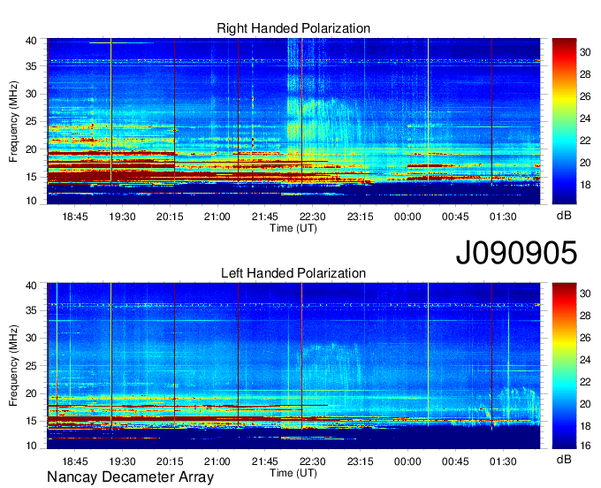Click the Left Handed Polarization spectrogram image
Image resolution: width=601 pixels, height=488 pixels.
(293, 366)
